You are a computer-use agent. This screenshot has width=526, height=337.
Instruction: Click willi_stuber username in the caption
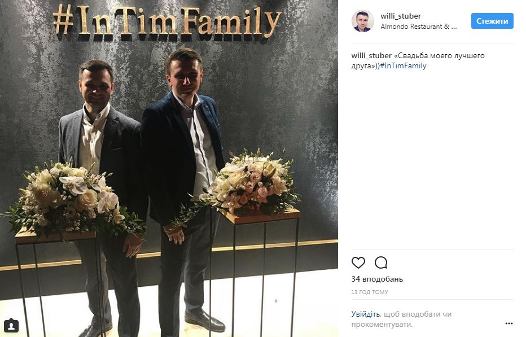pyautogui.click(x=371, y=56)
